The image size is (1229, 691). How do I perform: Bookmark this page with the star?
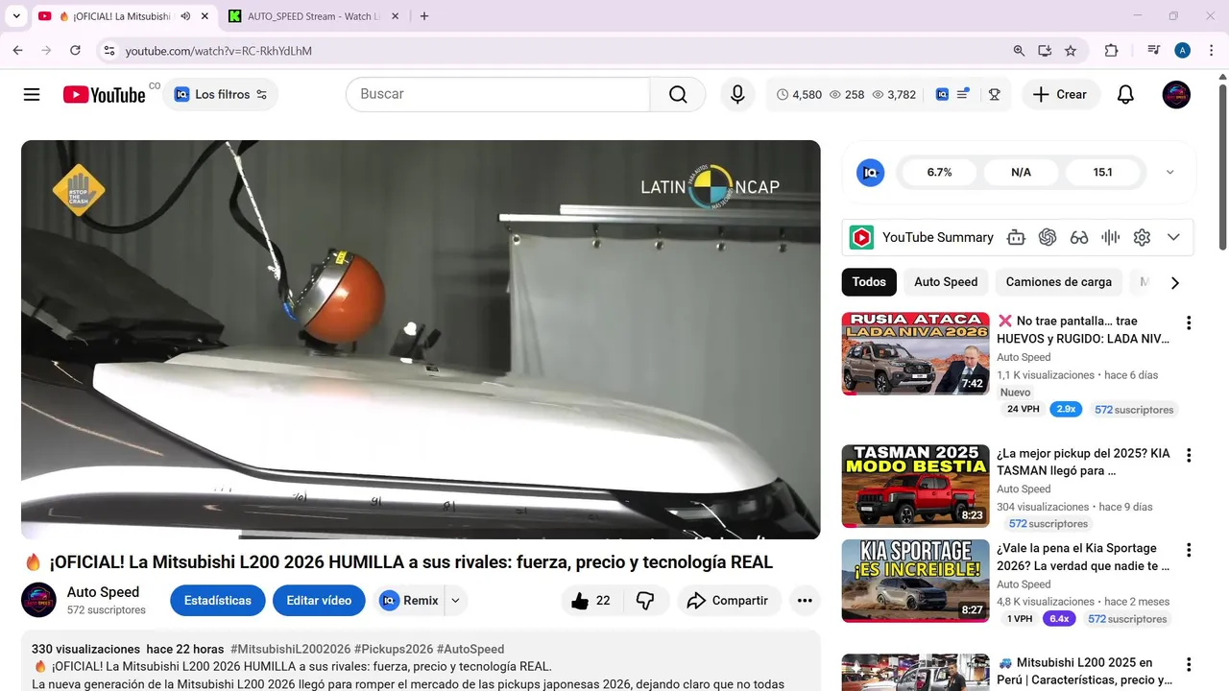(x=1071, y=51)
